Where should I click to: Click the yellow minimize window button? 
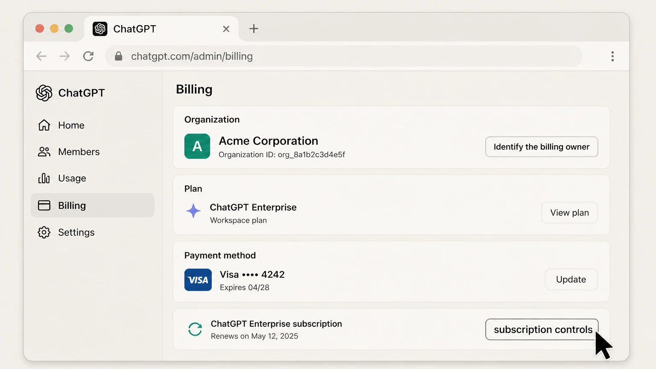tap(54, 29)
